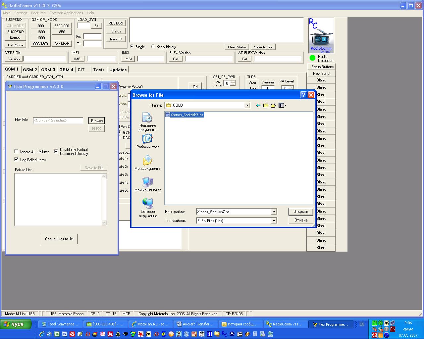
Task: Open the Help menu
Action: (x=90, y=13)
